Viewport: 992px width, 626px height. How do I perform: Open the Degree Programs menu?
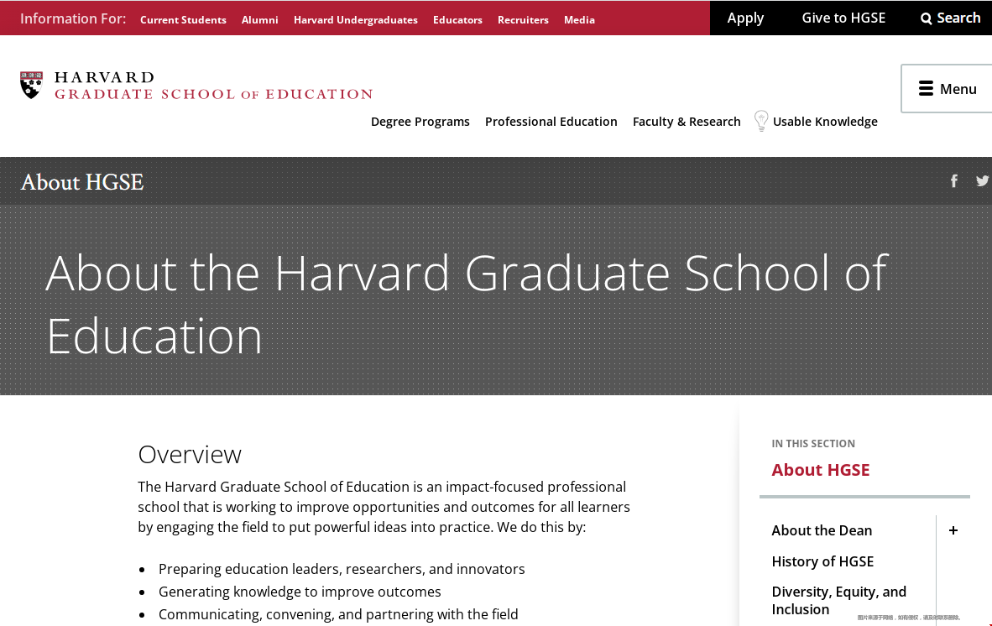[x=420, y=122]
